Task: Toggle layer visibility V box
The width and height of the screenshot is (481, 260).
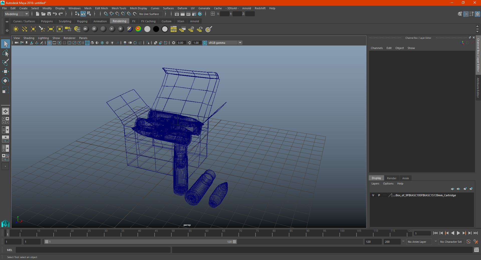Action: click(373, 195)
